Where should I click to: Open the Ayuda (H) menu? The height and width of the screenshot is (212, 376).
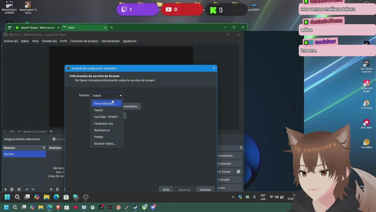click(130, 41)
